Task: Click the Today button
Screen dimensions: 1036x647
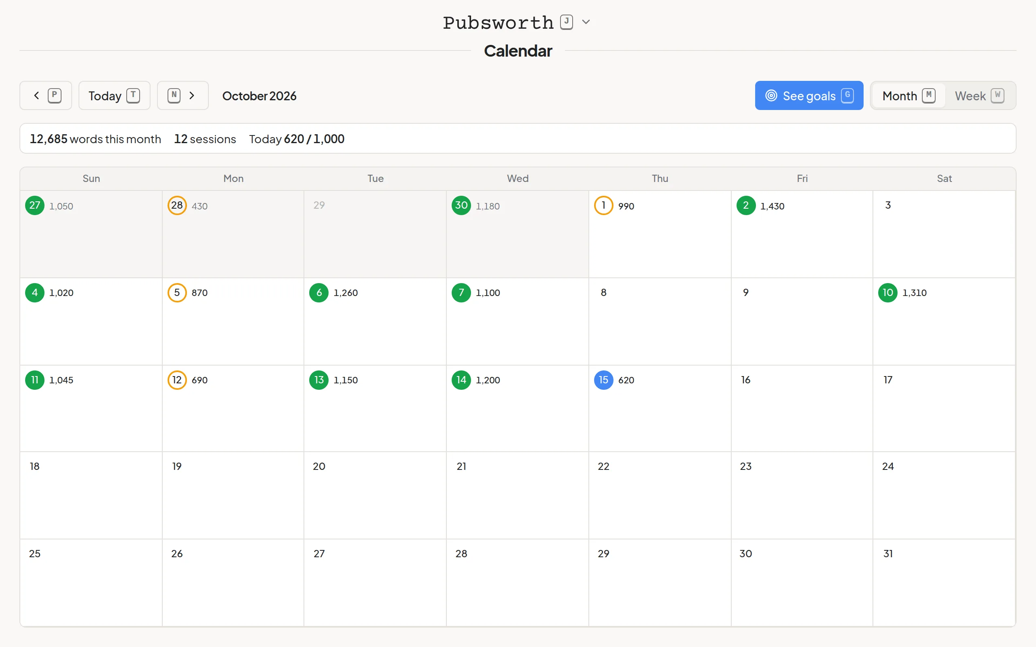Action: pos(114,95)
